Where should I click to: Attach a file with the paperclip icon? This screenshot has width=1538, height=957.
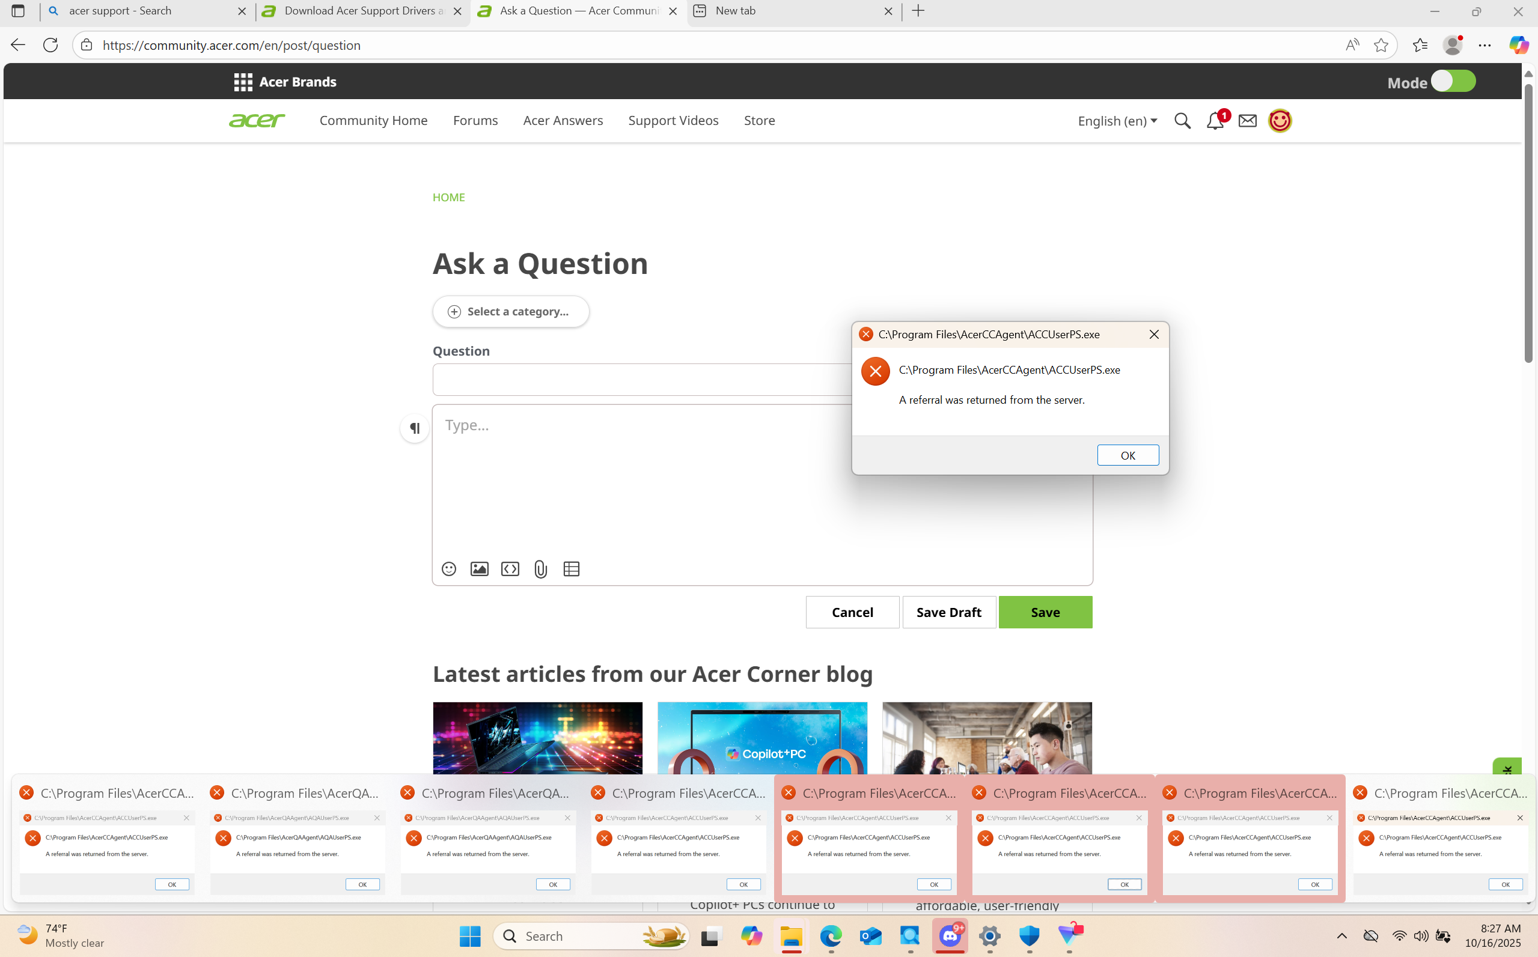pos(540,569)
